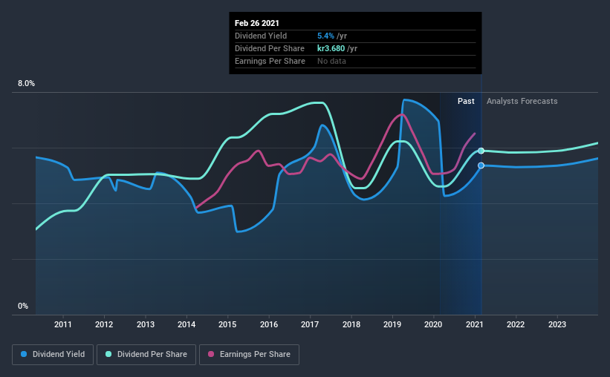
Task: Click the Feb 26 2021 tooltip date
Action: pyautogui.click(x=257, y=23)
